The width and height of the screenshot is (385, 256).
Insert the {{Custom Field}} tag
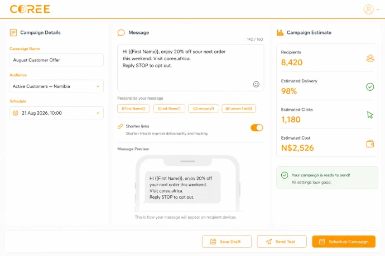pos(239,109)
